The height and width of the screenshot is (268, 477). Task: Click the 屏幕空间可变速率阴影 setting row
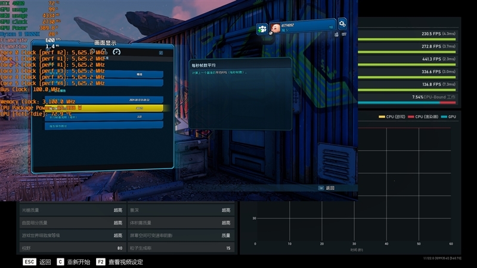(181, 235)
